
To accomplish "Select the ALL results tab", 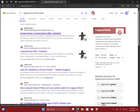I will 22,19.
